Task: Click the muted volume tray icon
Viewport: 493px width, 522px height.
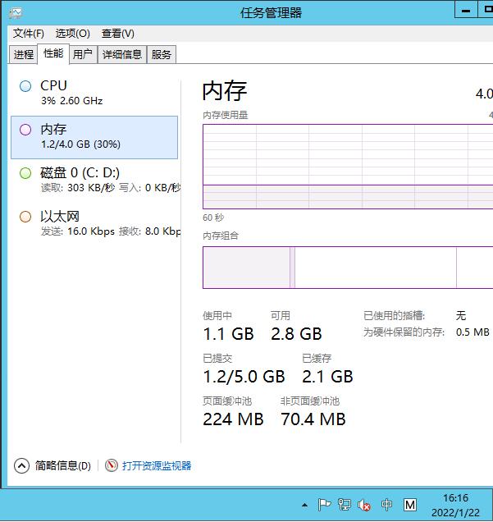Action: coord(364,505)
